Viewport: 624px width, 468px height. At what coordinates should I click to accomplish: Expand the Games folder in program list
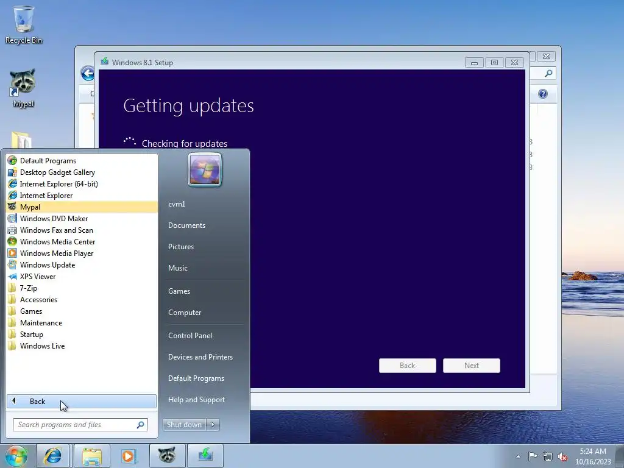point(82,311)
